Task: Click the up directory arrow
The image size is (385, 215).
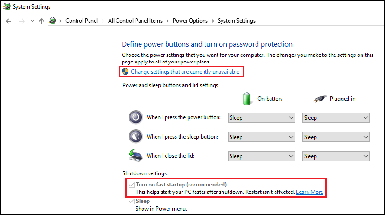Action: click(42, 21)
